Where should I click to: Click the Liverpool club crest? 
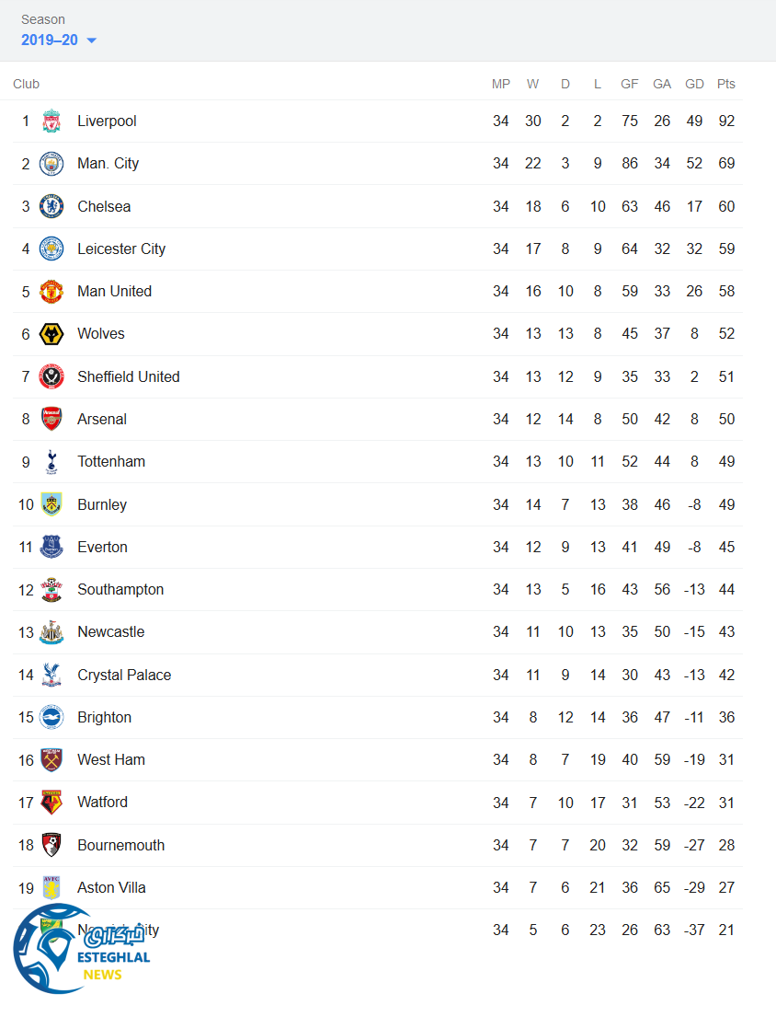click(x=51, y=121)
